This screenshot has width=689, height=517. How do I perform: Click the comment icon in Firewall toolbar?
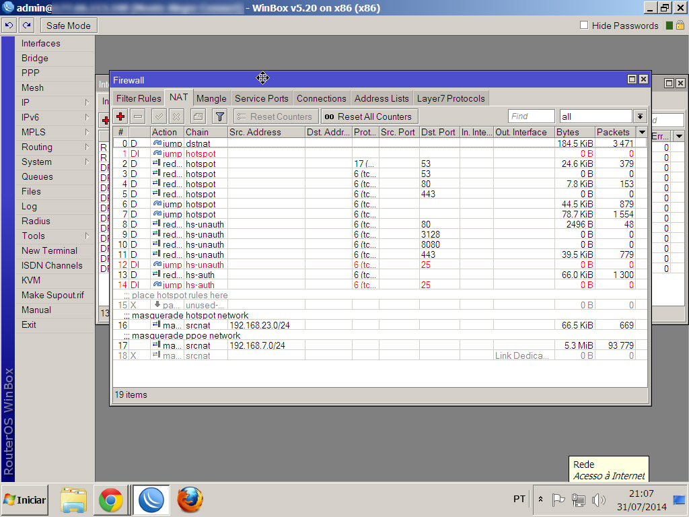[x=198, y=116]
